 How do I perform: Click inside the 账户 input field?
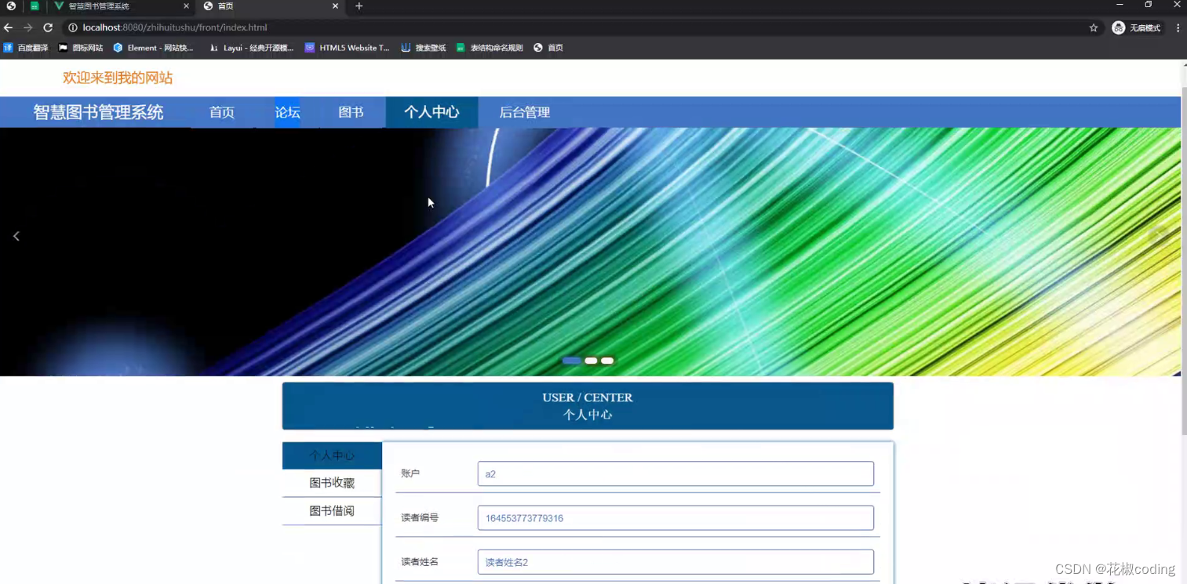click(675, 473)
